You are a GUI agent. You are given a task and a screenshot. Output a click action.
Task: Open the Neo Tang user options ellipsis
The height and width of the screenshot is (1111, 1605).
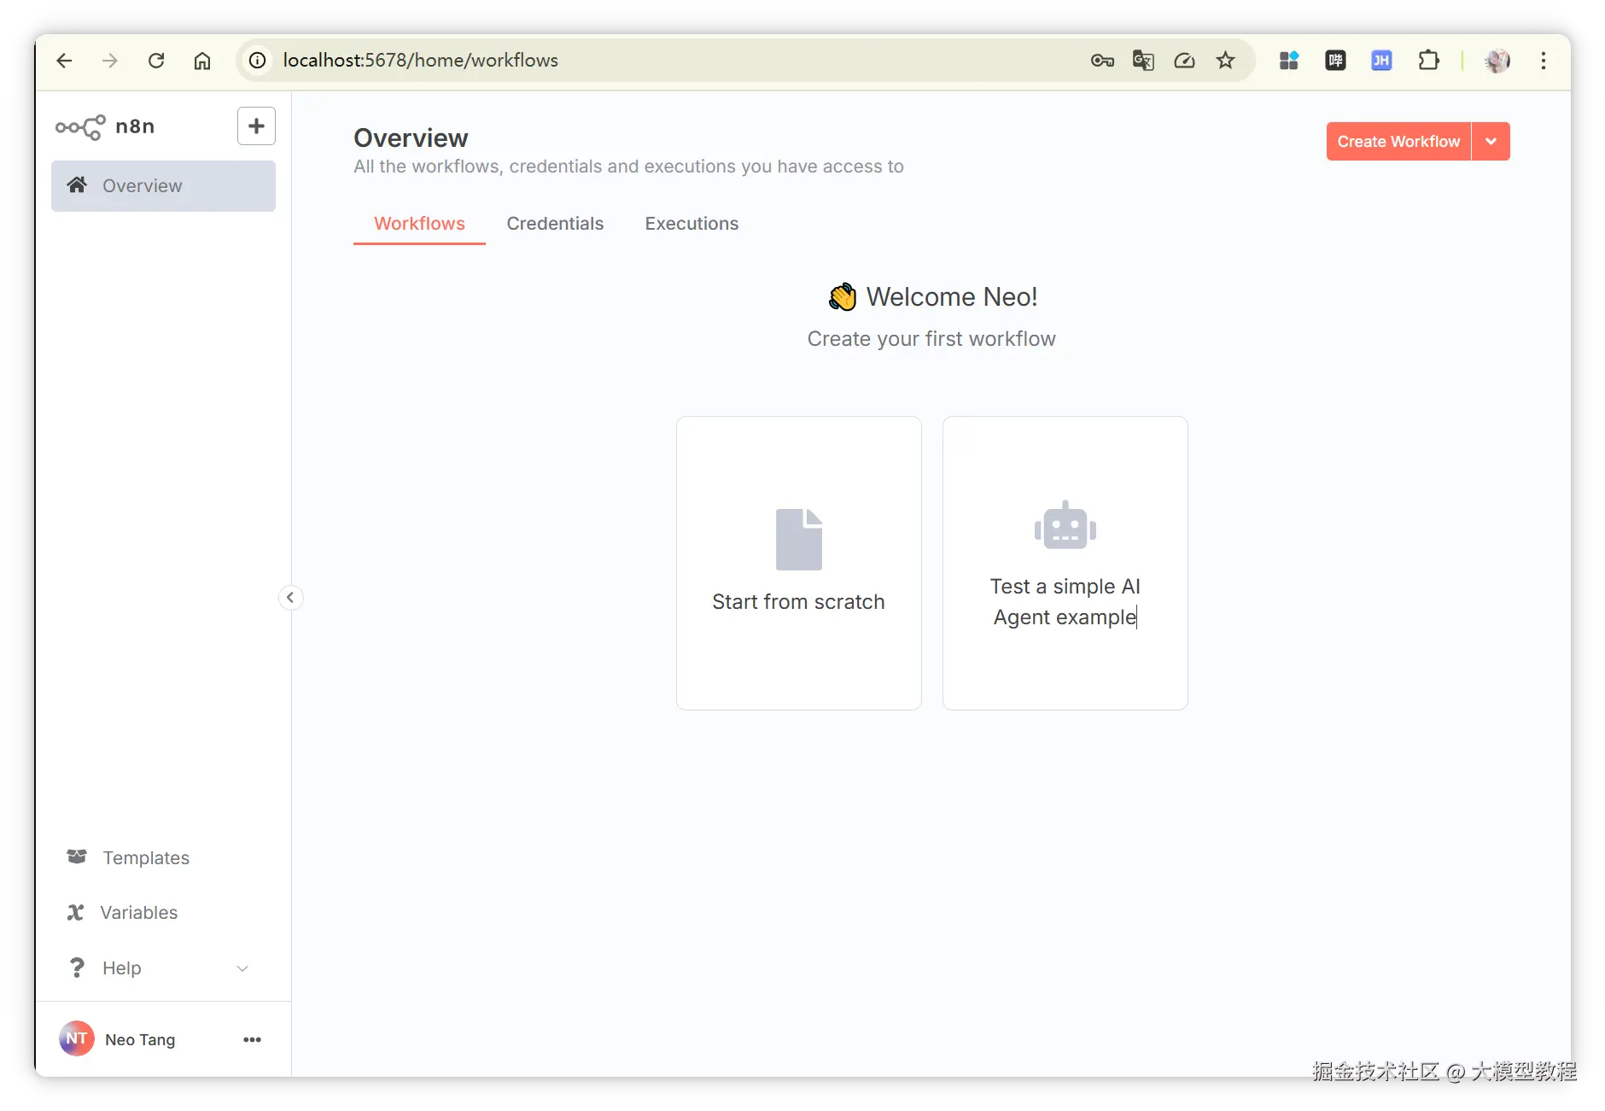pos(252,1039)
